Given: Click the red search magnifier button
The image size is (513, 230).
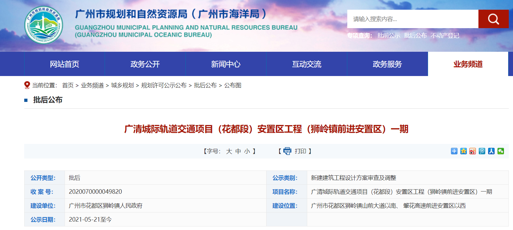Looking at the screenshot, I should click(493, 19).
